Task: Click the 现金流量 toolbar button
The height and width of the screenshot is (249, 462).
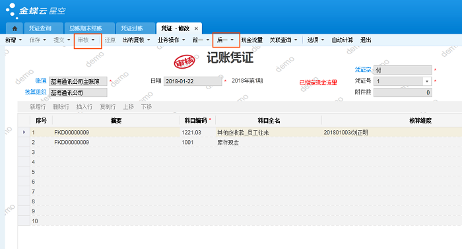Action: click(251, 40)
